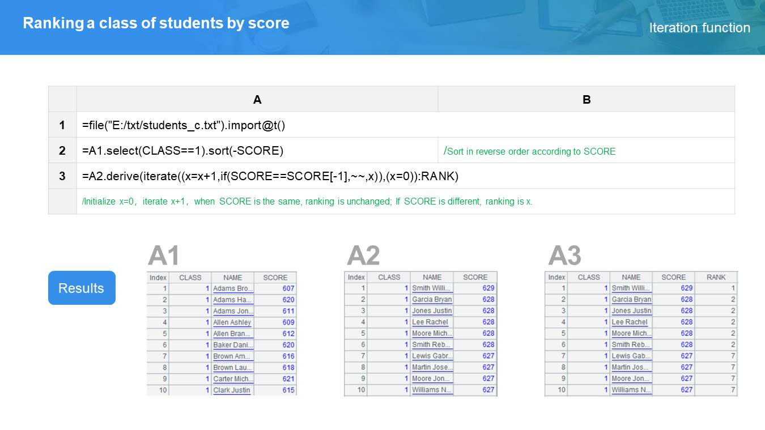Click the A1.select sort formula cell
The height and width of the screenshot is (430, 765).
182,151
